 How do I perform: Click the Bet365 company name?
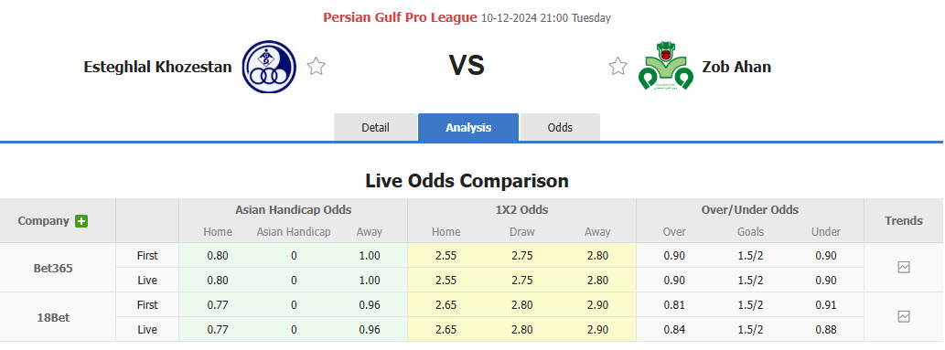pyautogui.click(x=53, y=268)
